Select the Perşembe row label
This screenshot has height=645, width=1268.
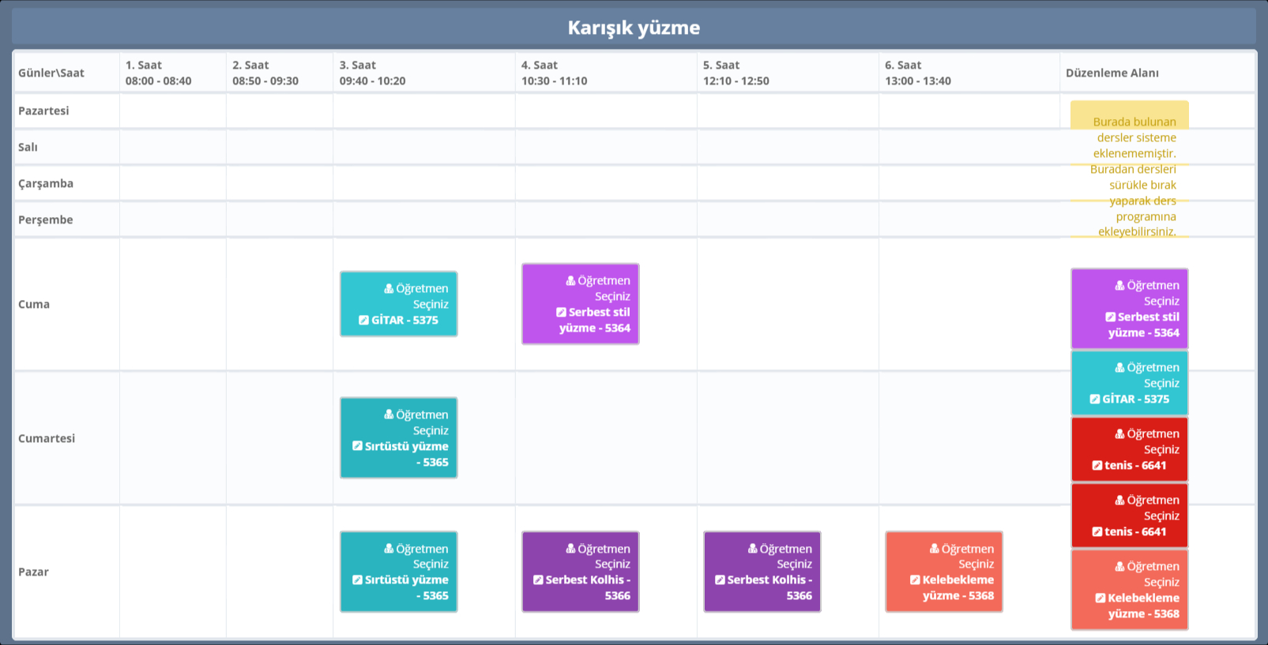[46, 219]
